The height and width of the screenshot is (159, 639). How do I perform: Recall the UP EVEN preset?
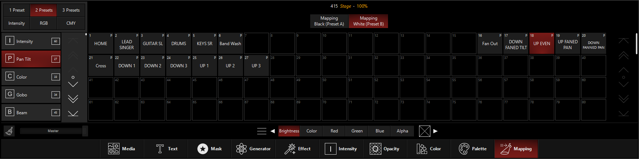(542, 43)
